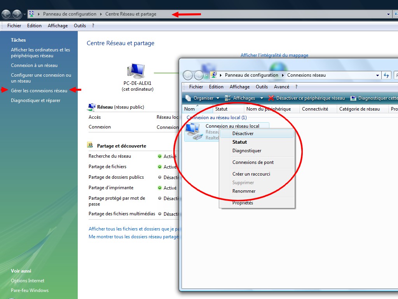
Task: Toggle the Recherche du réseau status indicator
Action: click(x=159, y=156)
